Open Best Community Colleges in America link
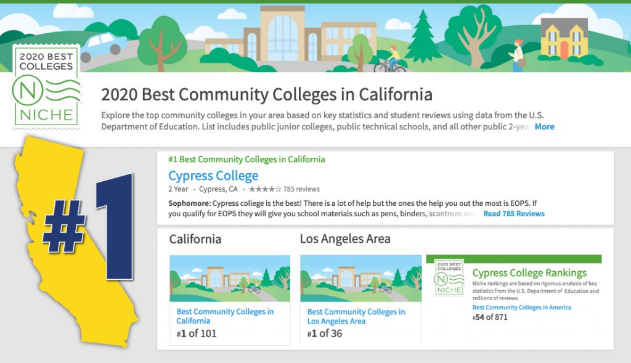Image resolution: width=631 pixels, height=363 pixels. [x=521, y=308]
